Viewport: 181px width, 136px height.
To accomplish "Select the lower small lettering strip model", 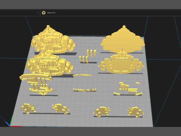I will point(84,90).
